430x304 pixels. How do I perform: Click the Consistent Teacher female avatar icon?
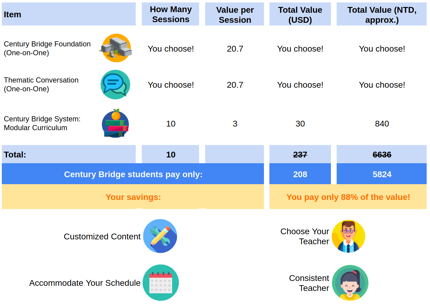pyautogui.click(x=350, y=283)
